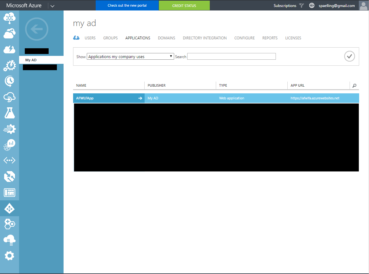369x274 pixels.
Task: Open the Show applications dropdown
Action: point(130,57)
